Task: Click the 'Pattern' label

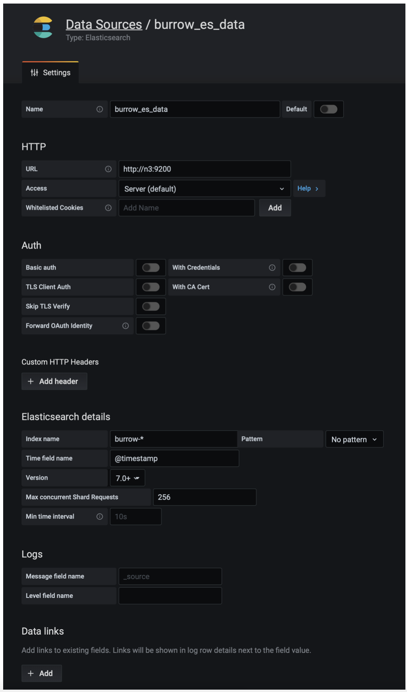Action: coord(252,439)
